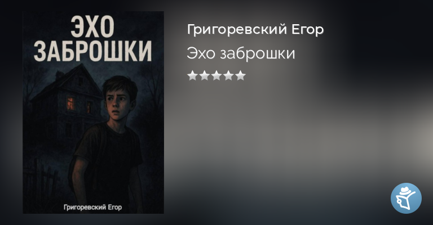Screen dimensions: 433x225
Task: Open the Эхо заброшки book cover
Action: [x=93, y=112]
